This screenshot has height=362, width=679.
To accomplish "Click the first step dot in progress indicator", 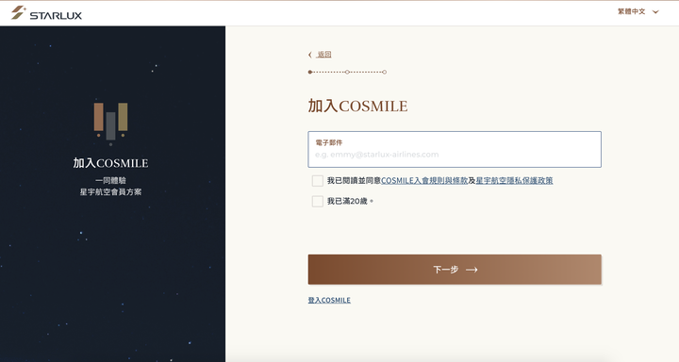I will [x=309, y=72].
